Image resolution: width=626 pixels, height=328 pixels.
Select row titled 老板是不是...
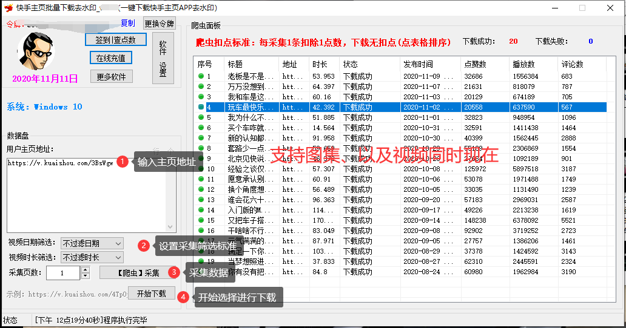400,76
